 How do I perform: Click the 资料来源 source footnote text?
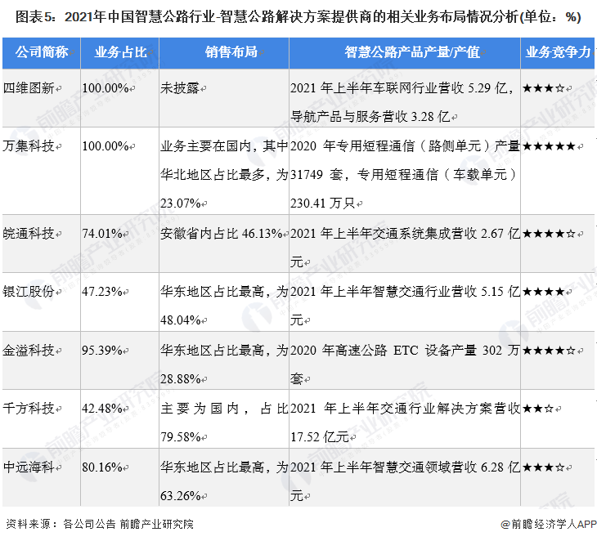coord(100,525)
